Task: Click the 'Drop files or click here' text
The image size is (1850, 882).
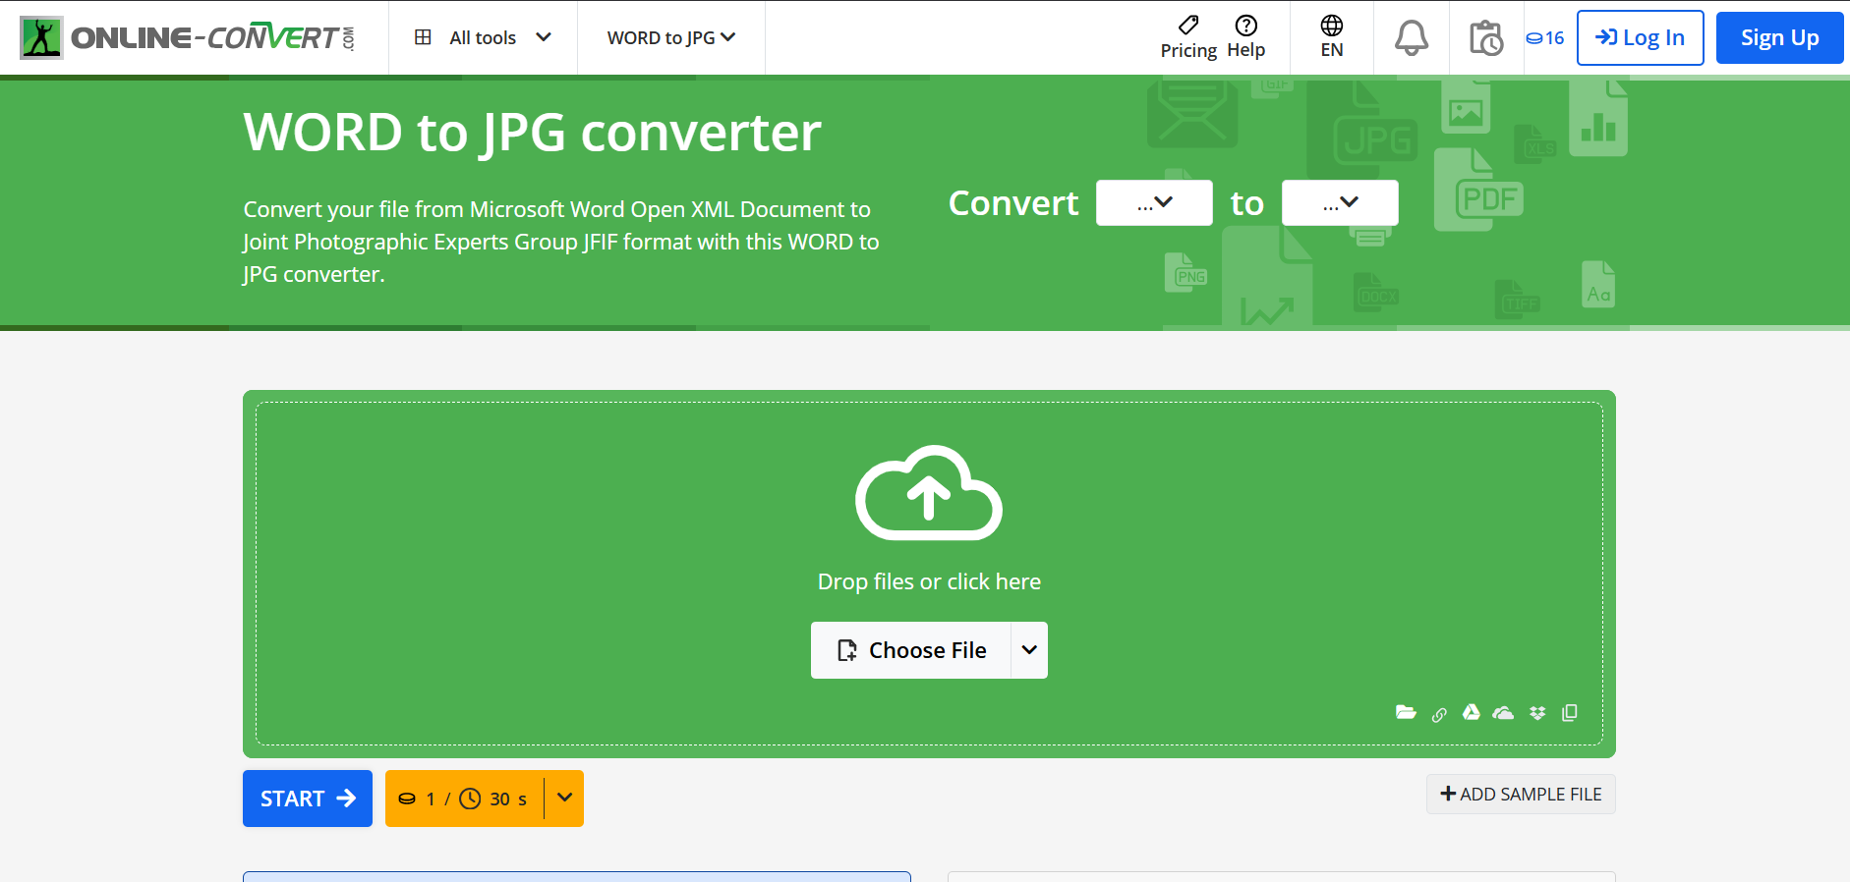Action: (929, 581)
